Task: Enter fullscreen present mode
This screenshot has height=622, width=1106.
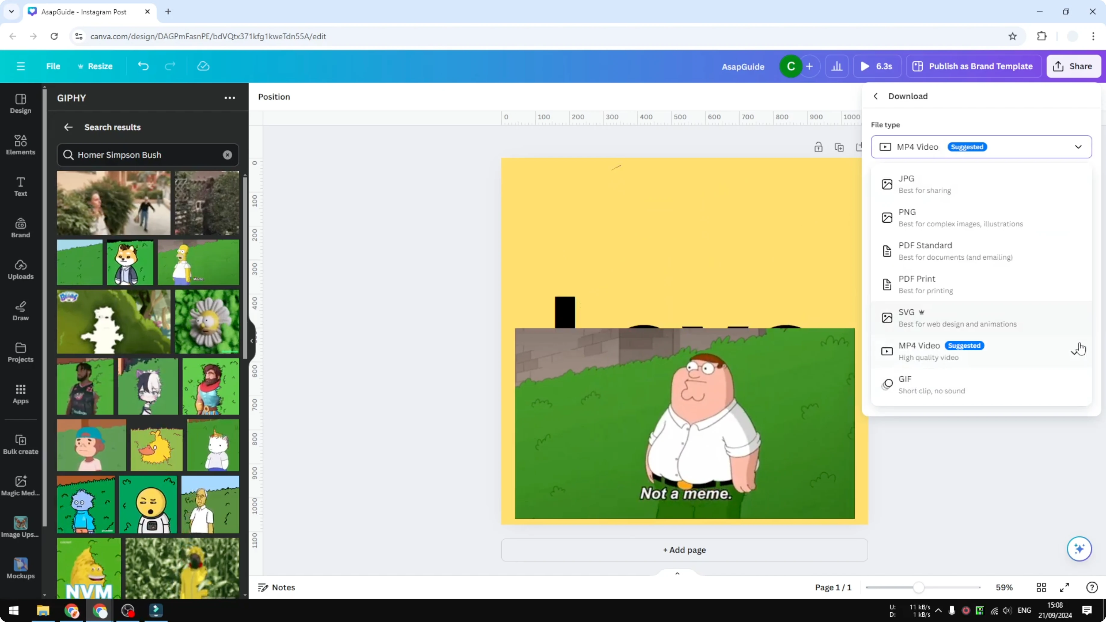Action: click(1065, 587)
